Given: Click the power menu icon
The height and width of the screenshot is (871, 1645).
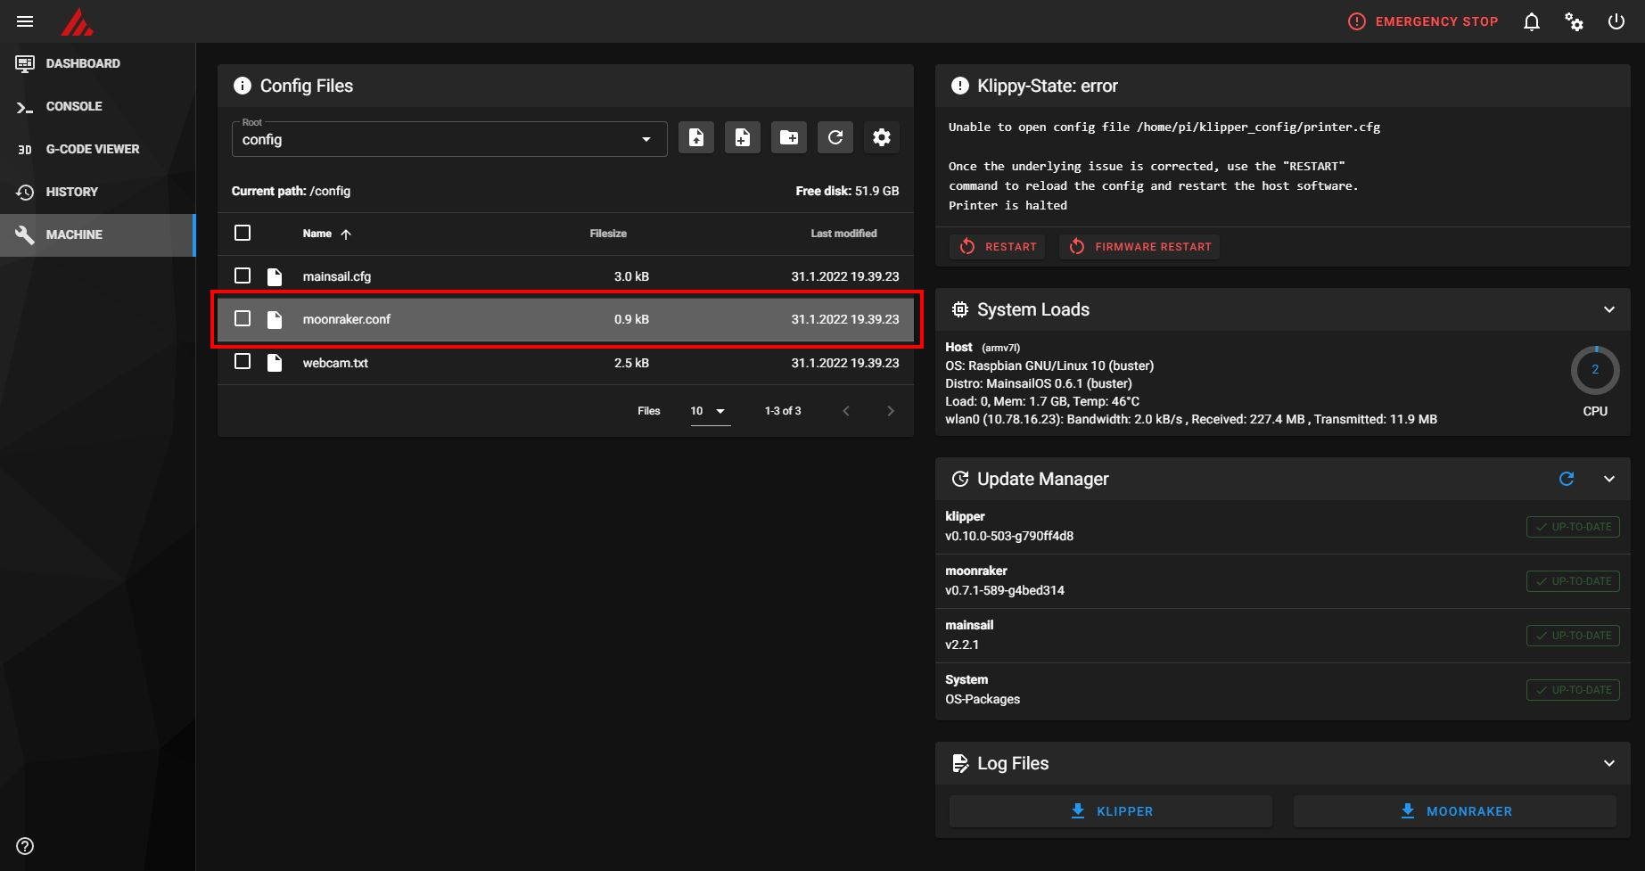Looking at the screenshot, I should (x=1616, y=21).
